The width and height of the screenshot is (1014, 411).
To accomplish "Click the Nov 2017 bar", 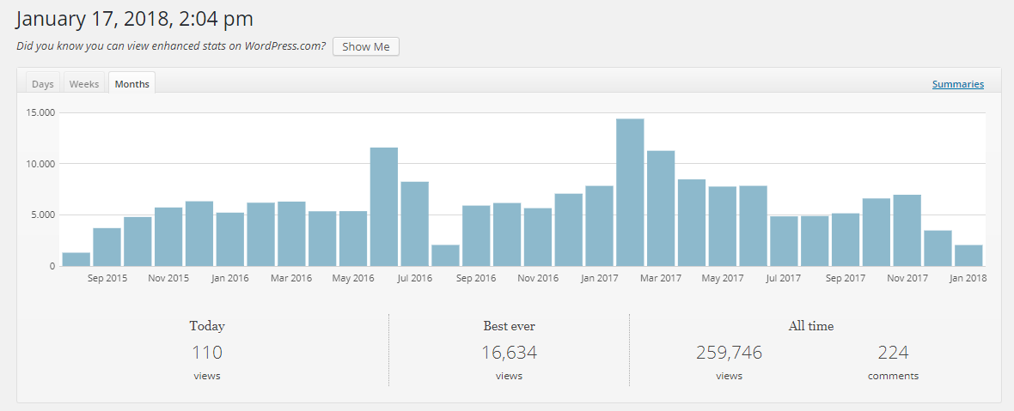I will (907, 230).
